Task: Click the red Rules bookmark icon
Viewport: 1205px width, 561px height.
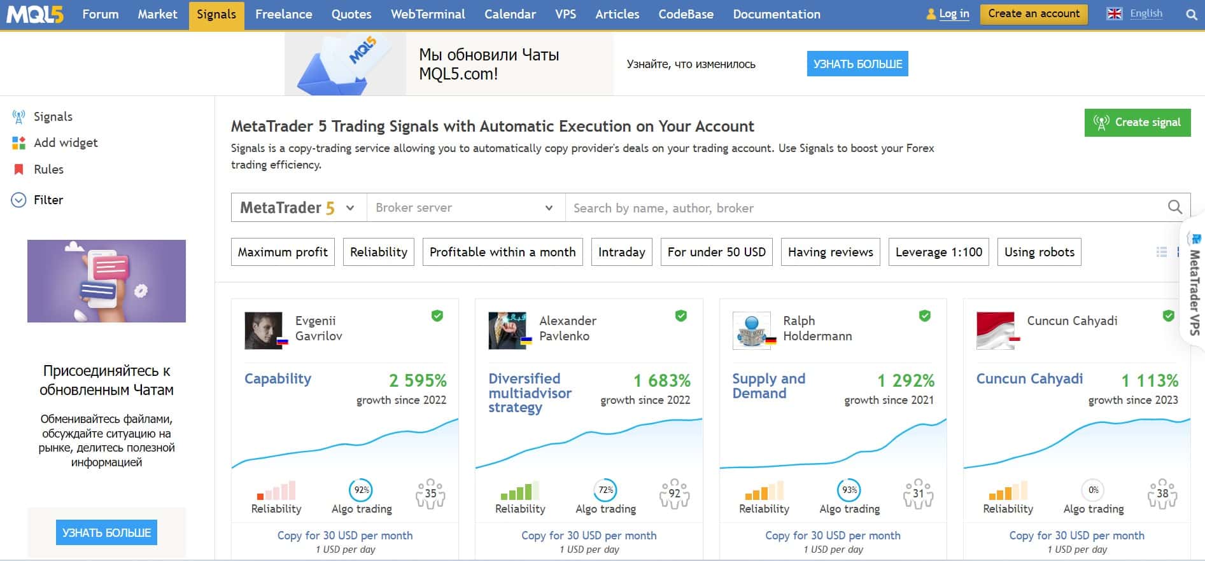Action: (18, 169)
